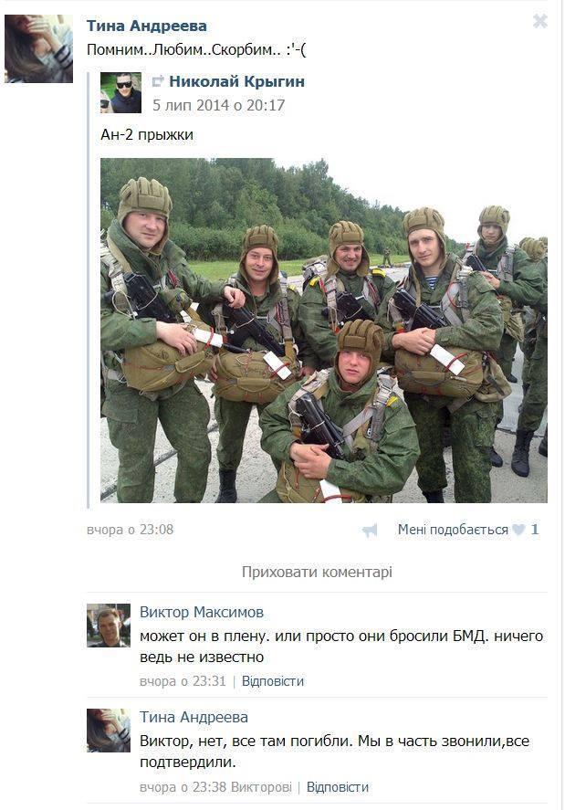
Task: Reply to Тина Андреева's comment with Відповісти
Action: [338, 787]
